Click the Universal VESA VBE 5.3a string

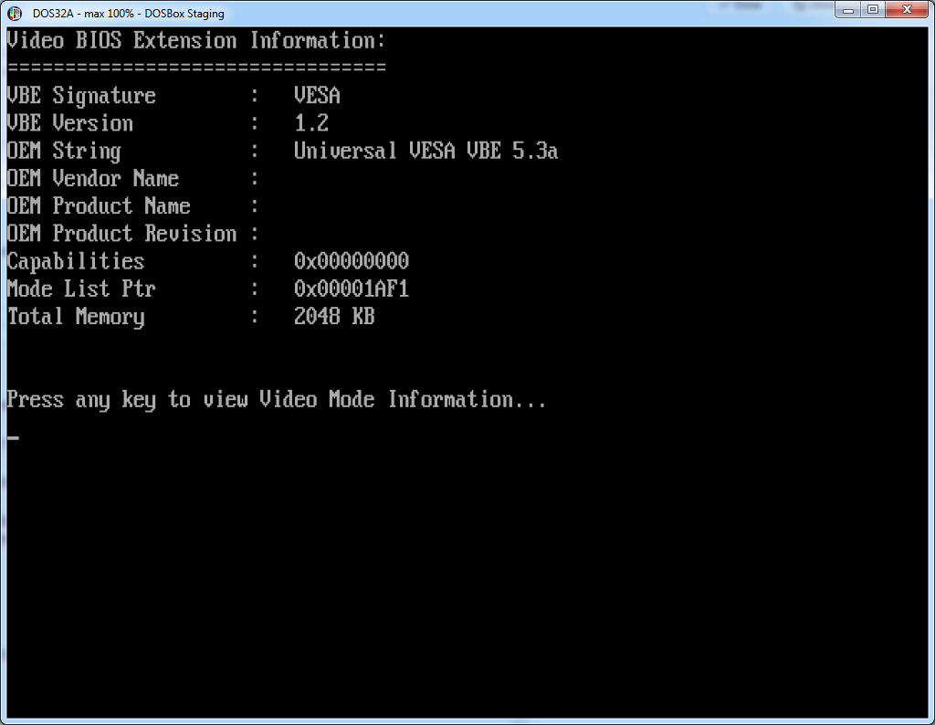(425, 150)
